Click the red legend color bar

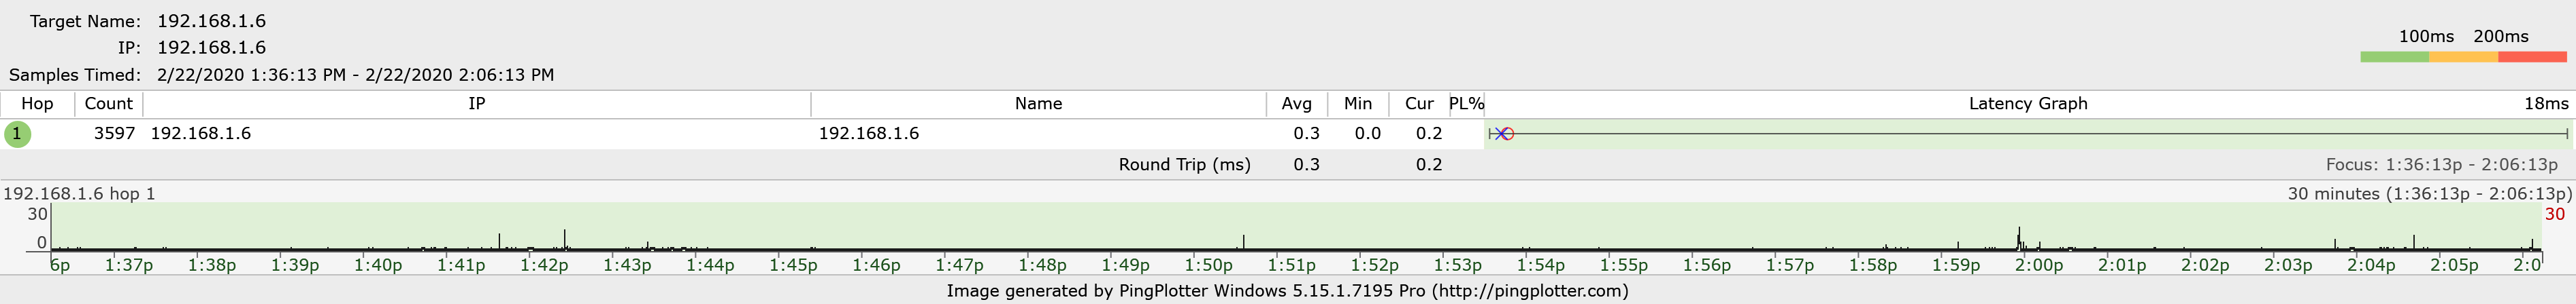pyautogui.click(x=2532, y=57)
